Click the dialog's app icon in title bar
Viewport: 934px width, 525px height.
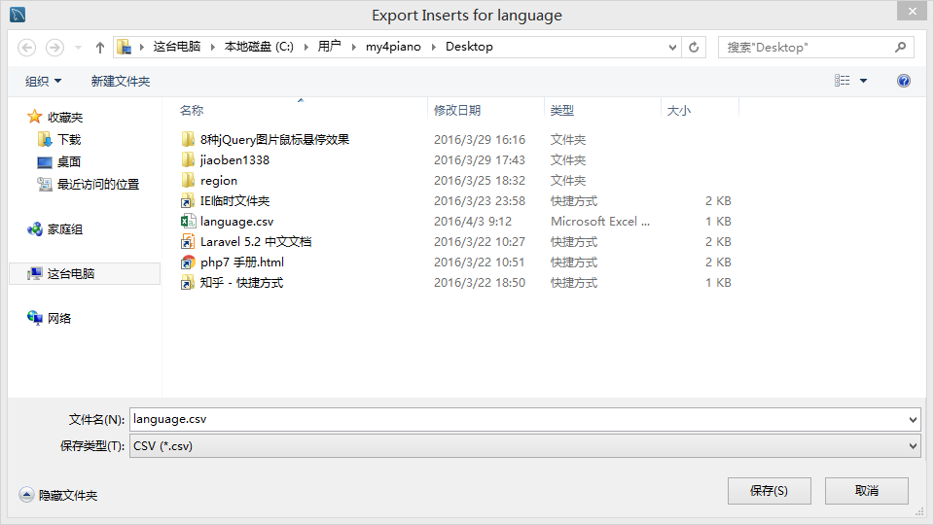18,15
